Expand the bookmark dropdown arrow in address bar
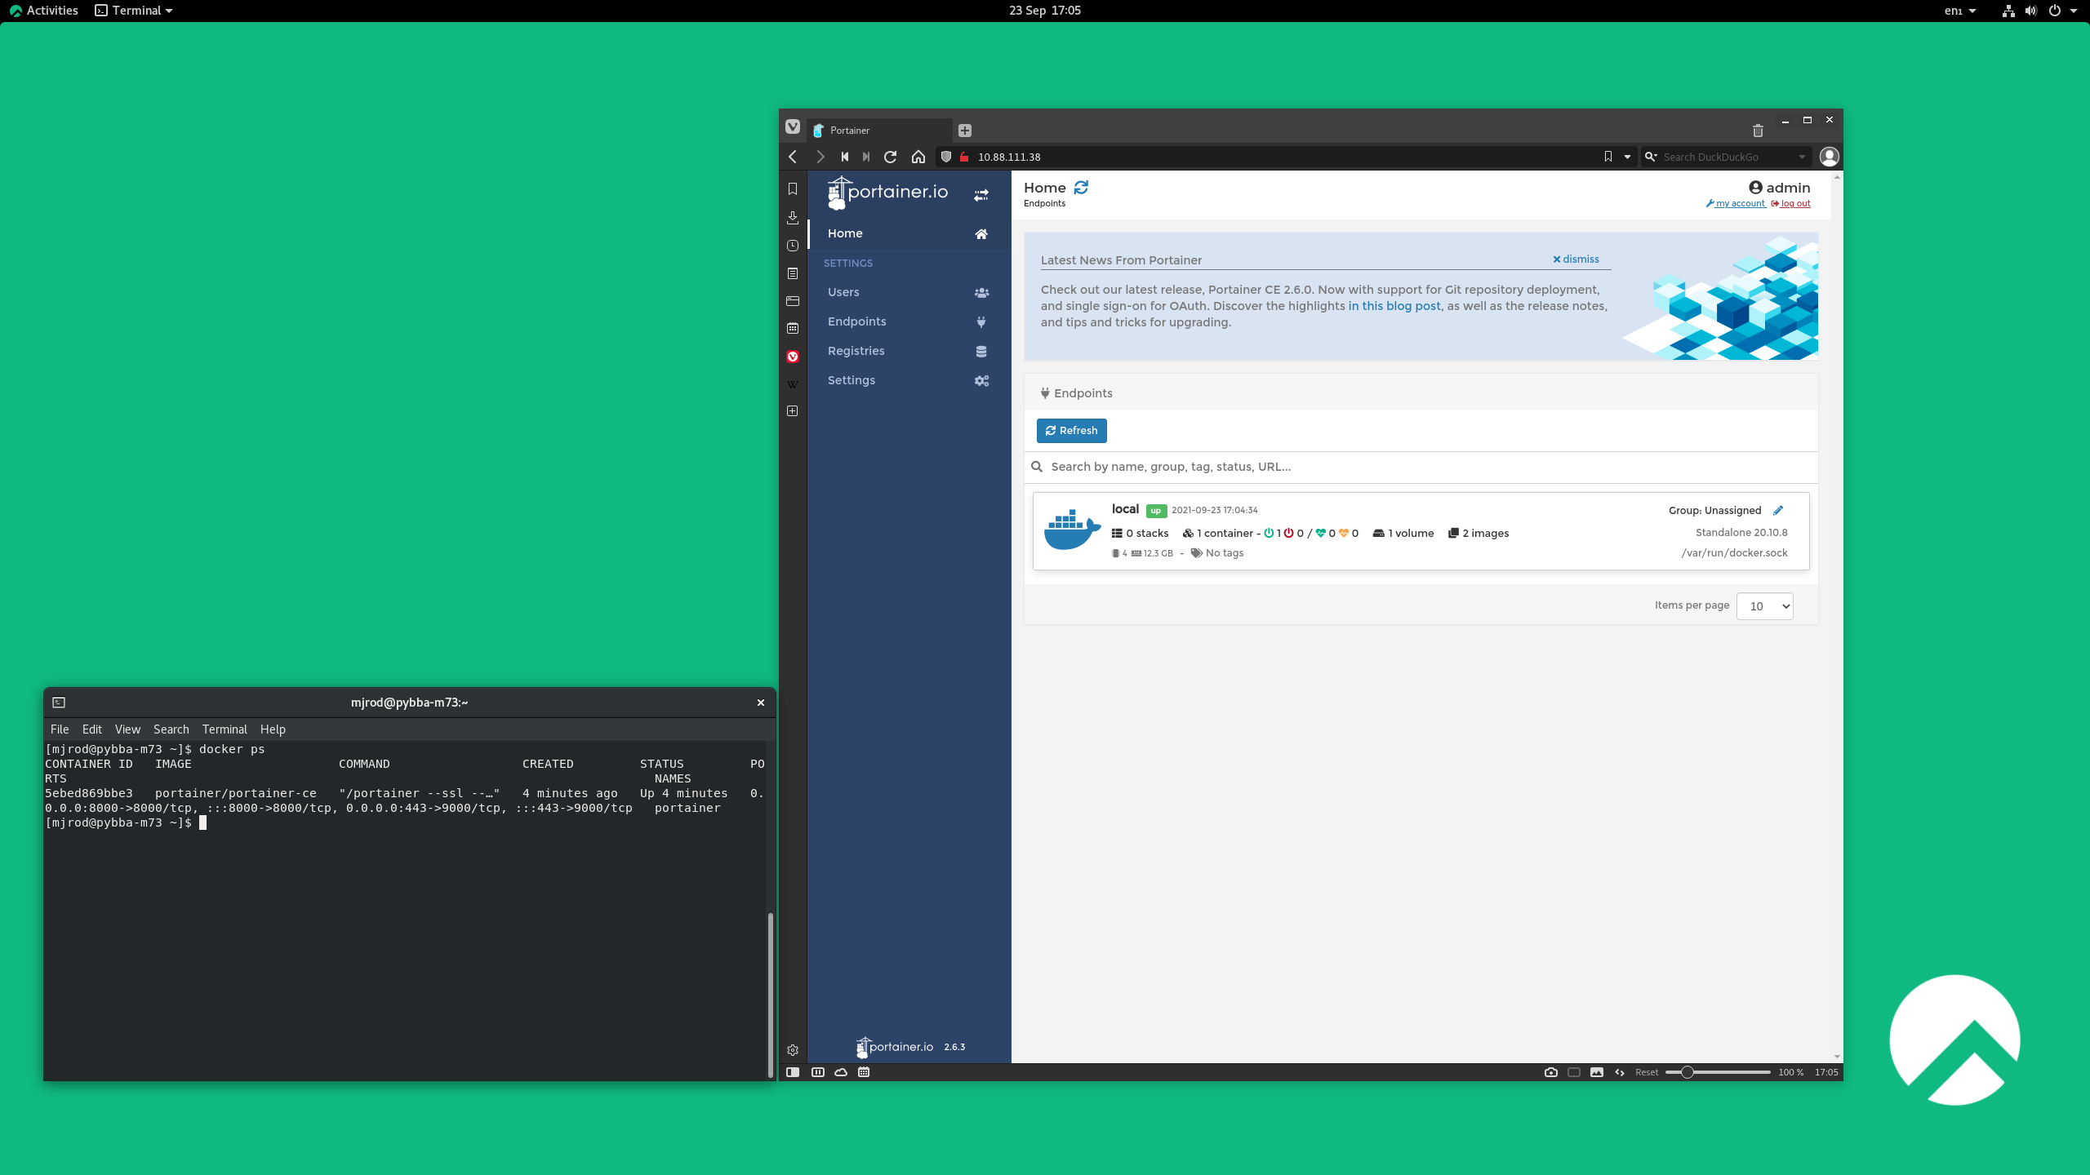Image resolution: width=2090 pixels, height=1175 pixels. 1627,157
